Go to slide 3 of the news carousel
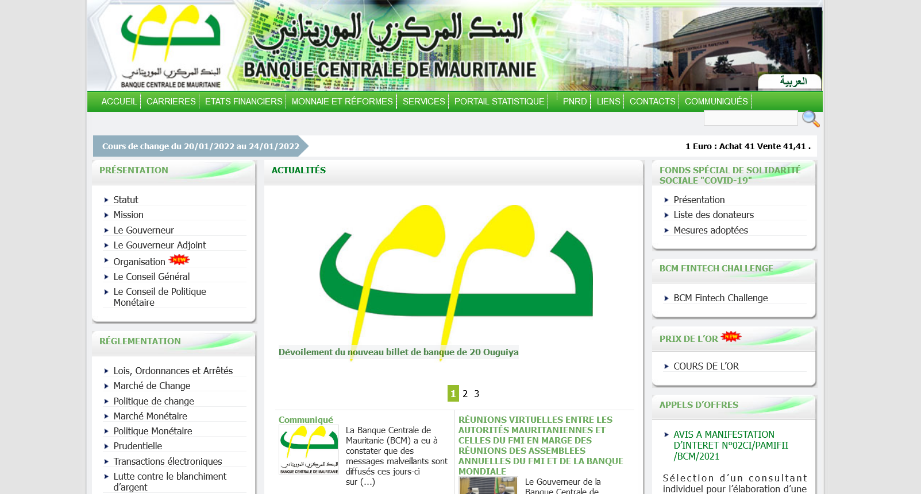 click(x=476, y=394)
